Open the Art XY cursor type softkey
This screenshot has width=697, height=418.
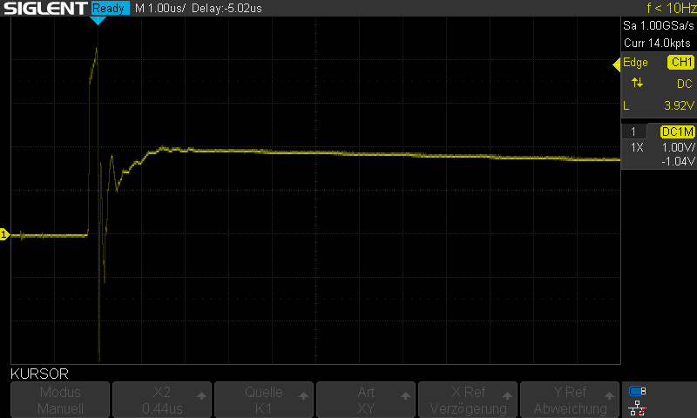tap(366, 400)
